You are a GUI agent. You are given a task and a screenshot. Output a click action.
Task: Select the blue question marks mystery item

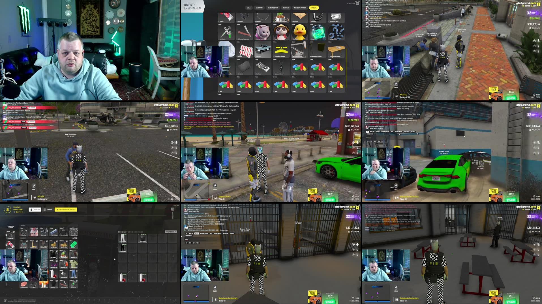tap(336, 33)
